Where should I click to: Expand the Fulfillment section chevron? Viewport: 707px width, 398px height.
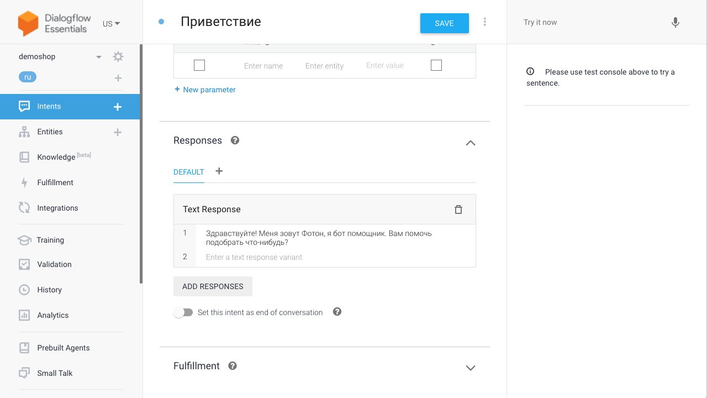pos(471,368)
